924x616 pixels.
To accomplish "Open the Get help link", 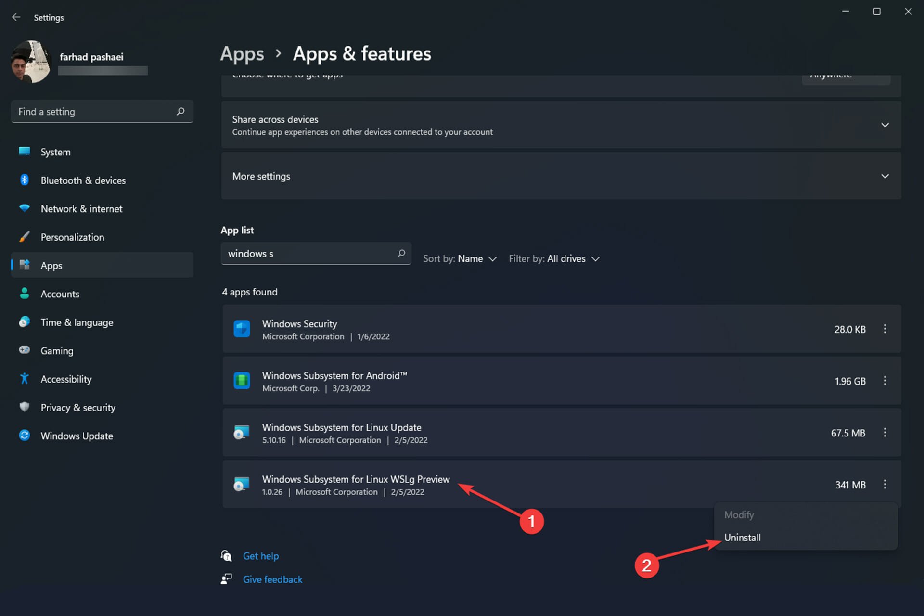I will pyautogui.click(x=261, y=556).
